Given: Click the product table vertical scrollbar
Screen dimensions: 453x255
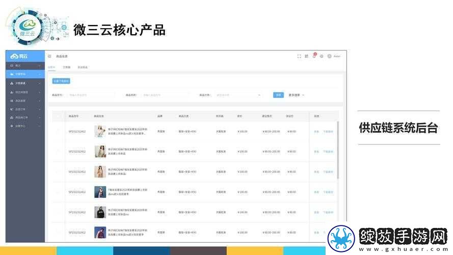Looking at the screenshot, I should [338, 150].
